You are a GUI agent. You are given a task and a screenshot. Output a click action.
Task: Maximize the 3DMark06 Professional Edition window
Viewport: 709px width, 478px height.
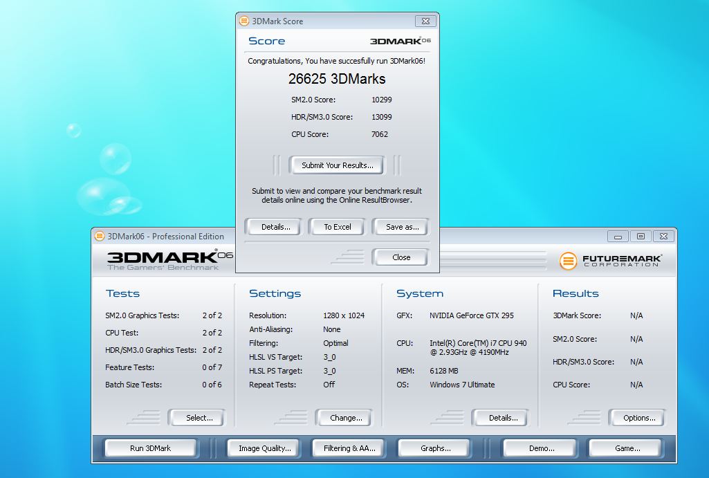(641, 236)
